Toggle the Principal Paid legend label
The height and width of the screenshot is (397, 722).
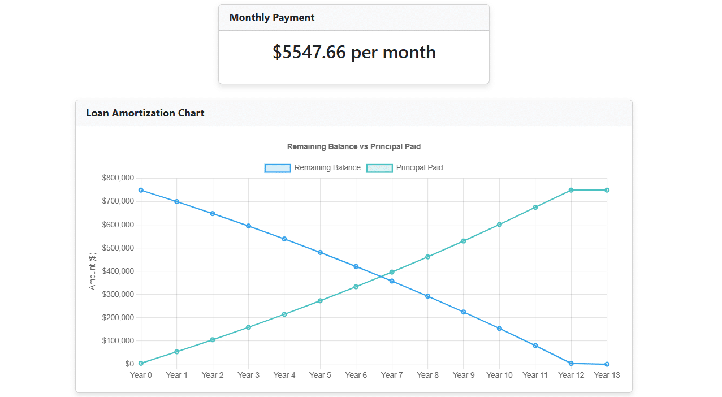click(419, 167)
